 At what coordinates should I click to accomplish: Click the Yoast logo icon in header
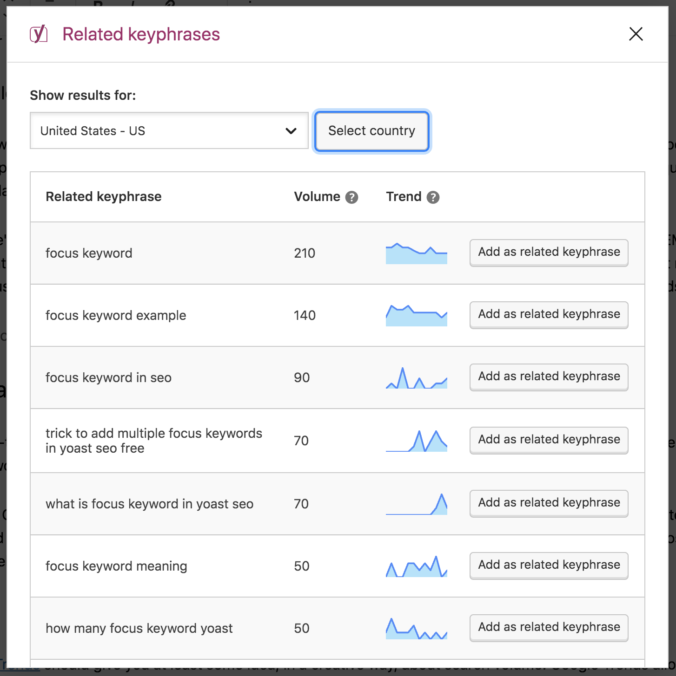39,34
